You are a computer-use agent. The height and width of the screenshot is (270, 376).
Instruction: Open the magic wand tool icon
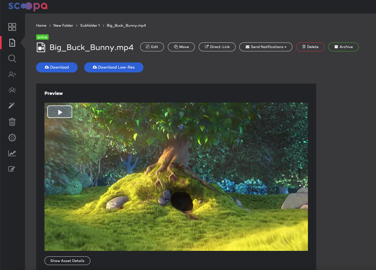click(x=12, y=105)
